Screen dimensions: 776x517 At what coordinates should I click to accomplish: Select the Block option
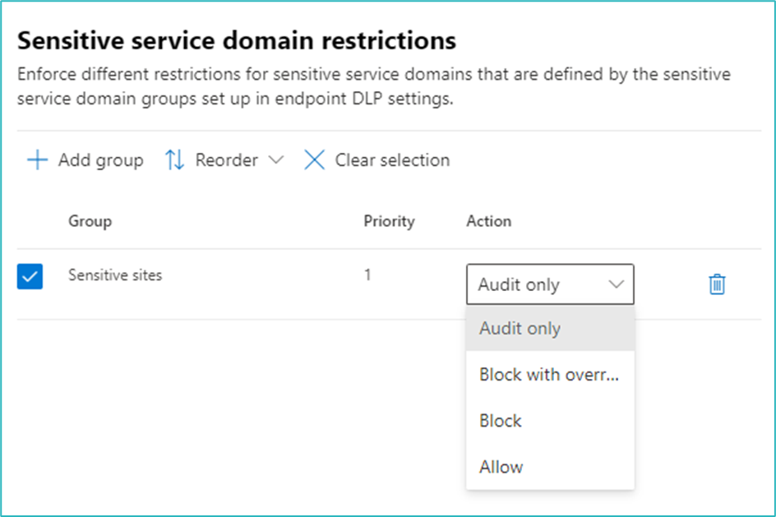coord(501,421)
